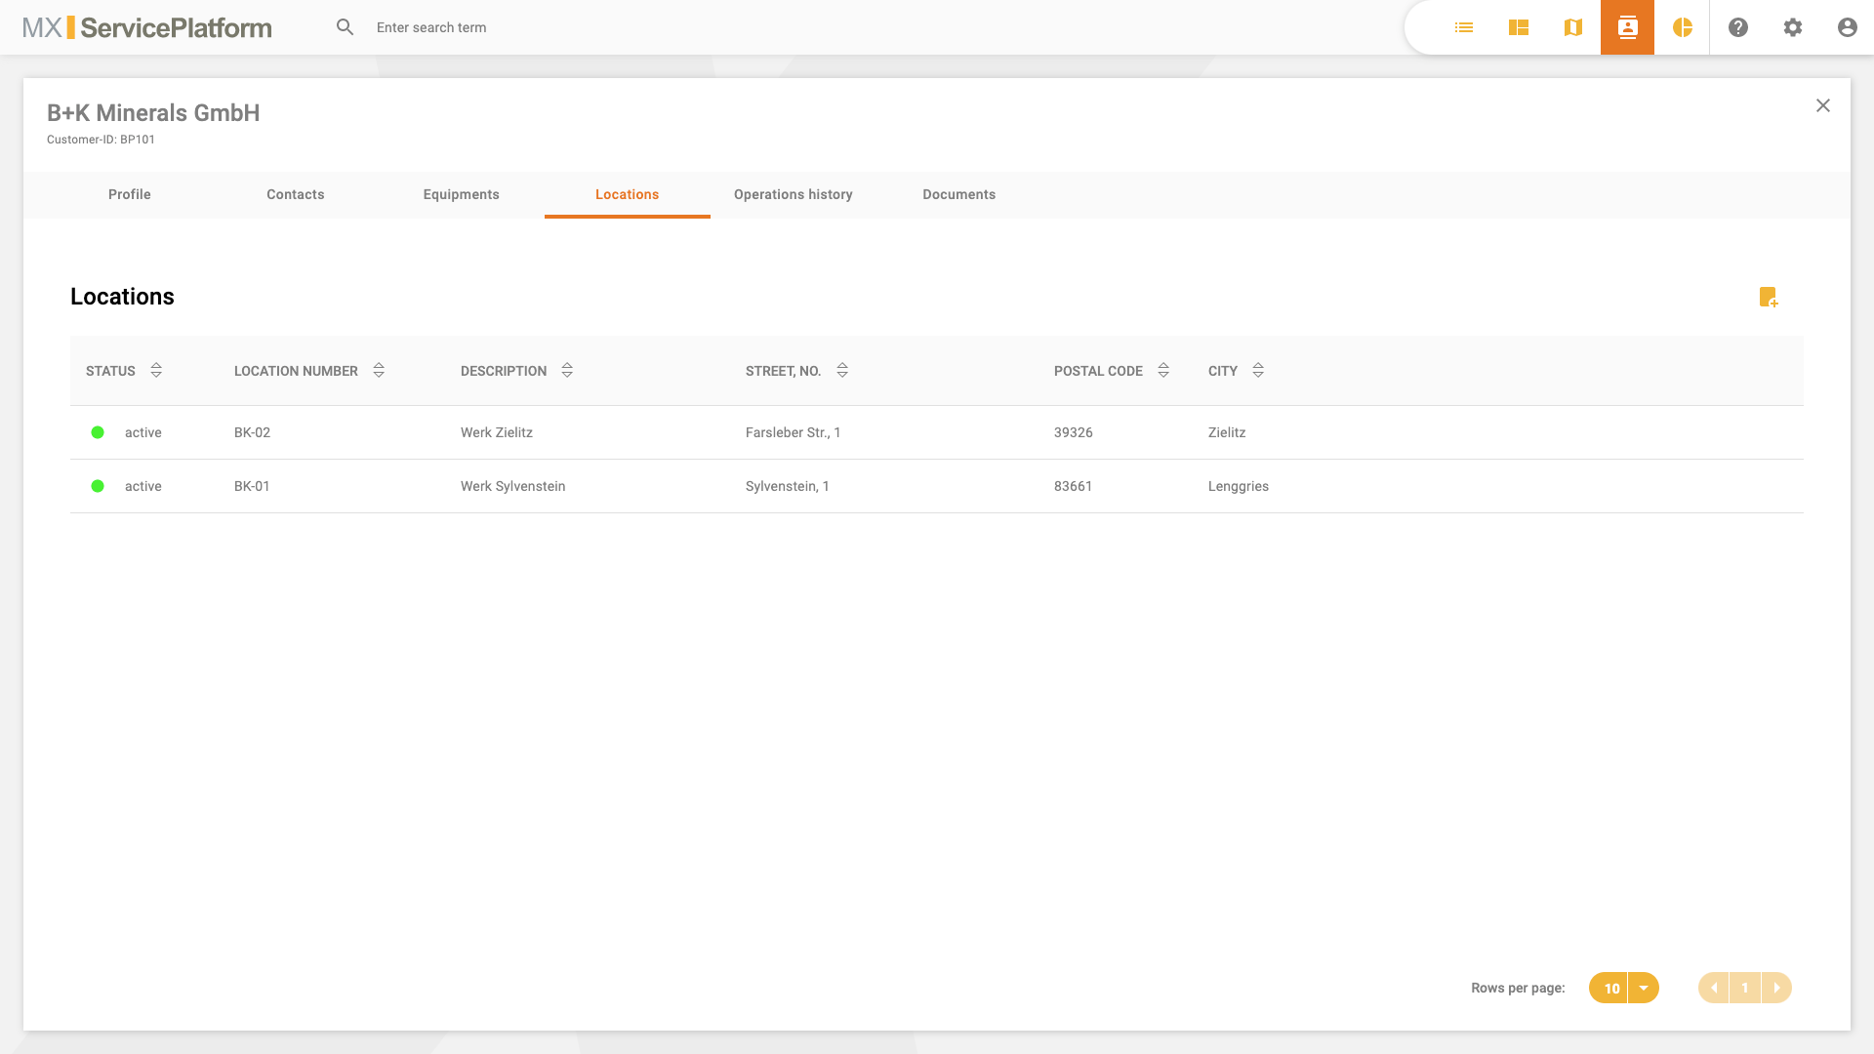Screen dimensions: 1874x1054
Task: Click location number BK-02
Action: 252,432
